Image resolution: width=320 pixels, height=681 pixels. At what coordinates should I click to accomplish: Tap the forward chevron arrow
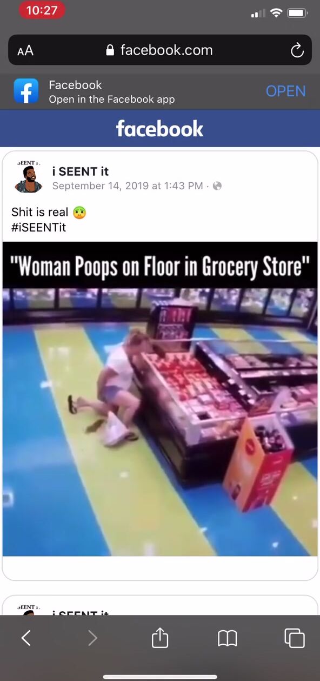pyautogui.click(x=92, y=639)
